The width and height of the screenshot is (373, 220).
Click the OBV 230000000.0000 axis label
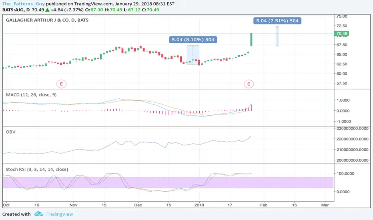pos(353,128)
